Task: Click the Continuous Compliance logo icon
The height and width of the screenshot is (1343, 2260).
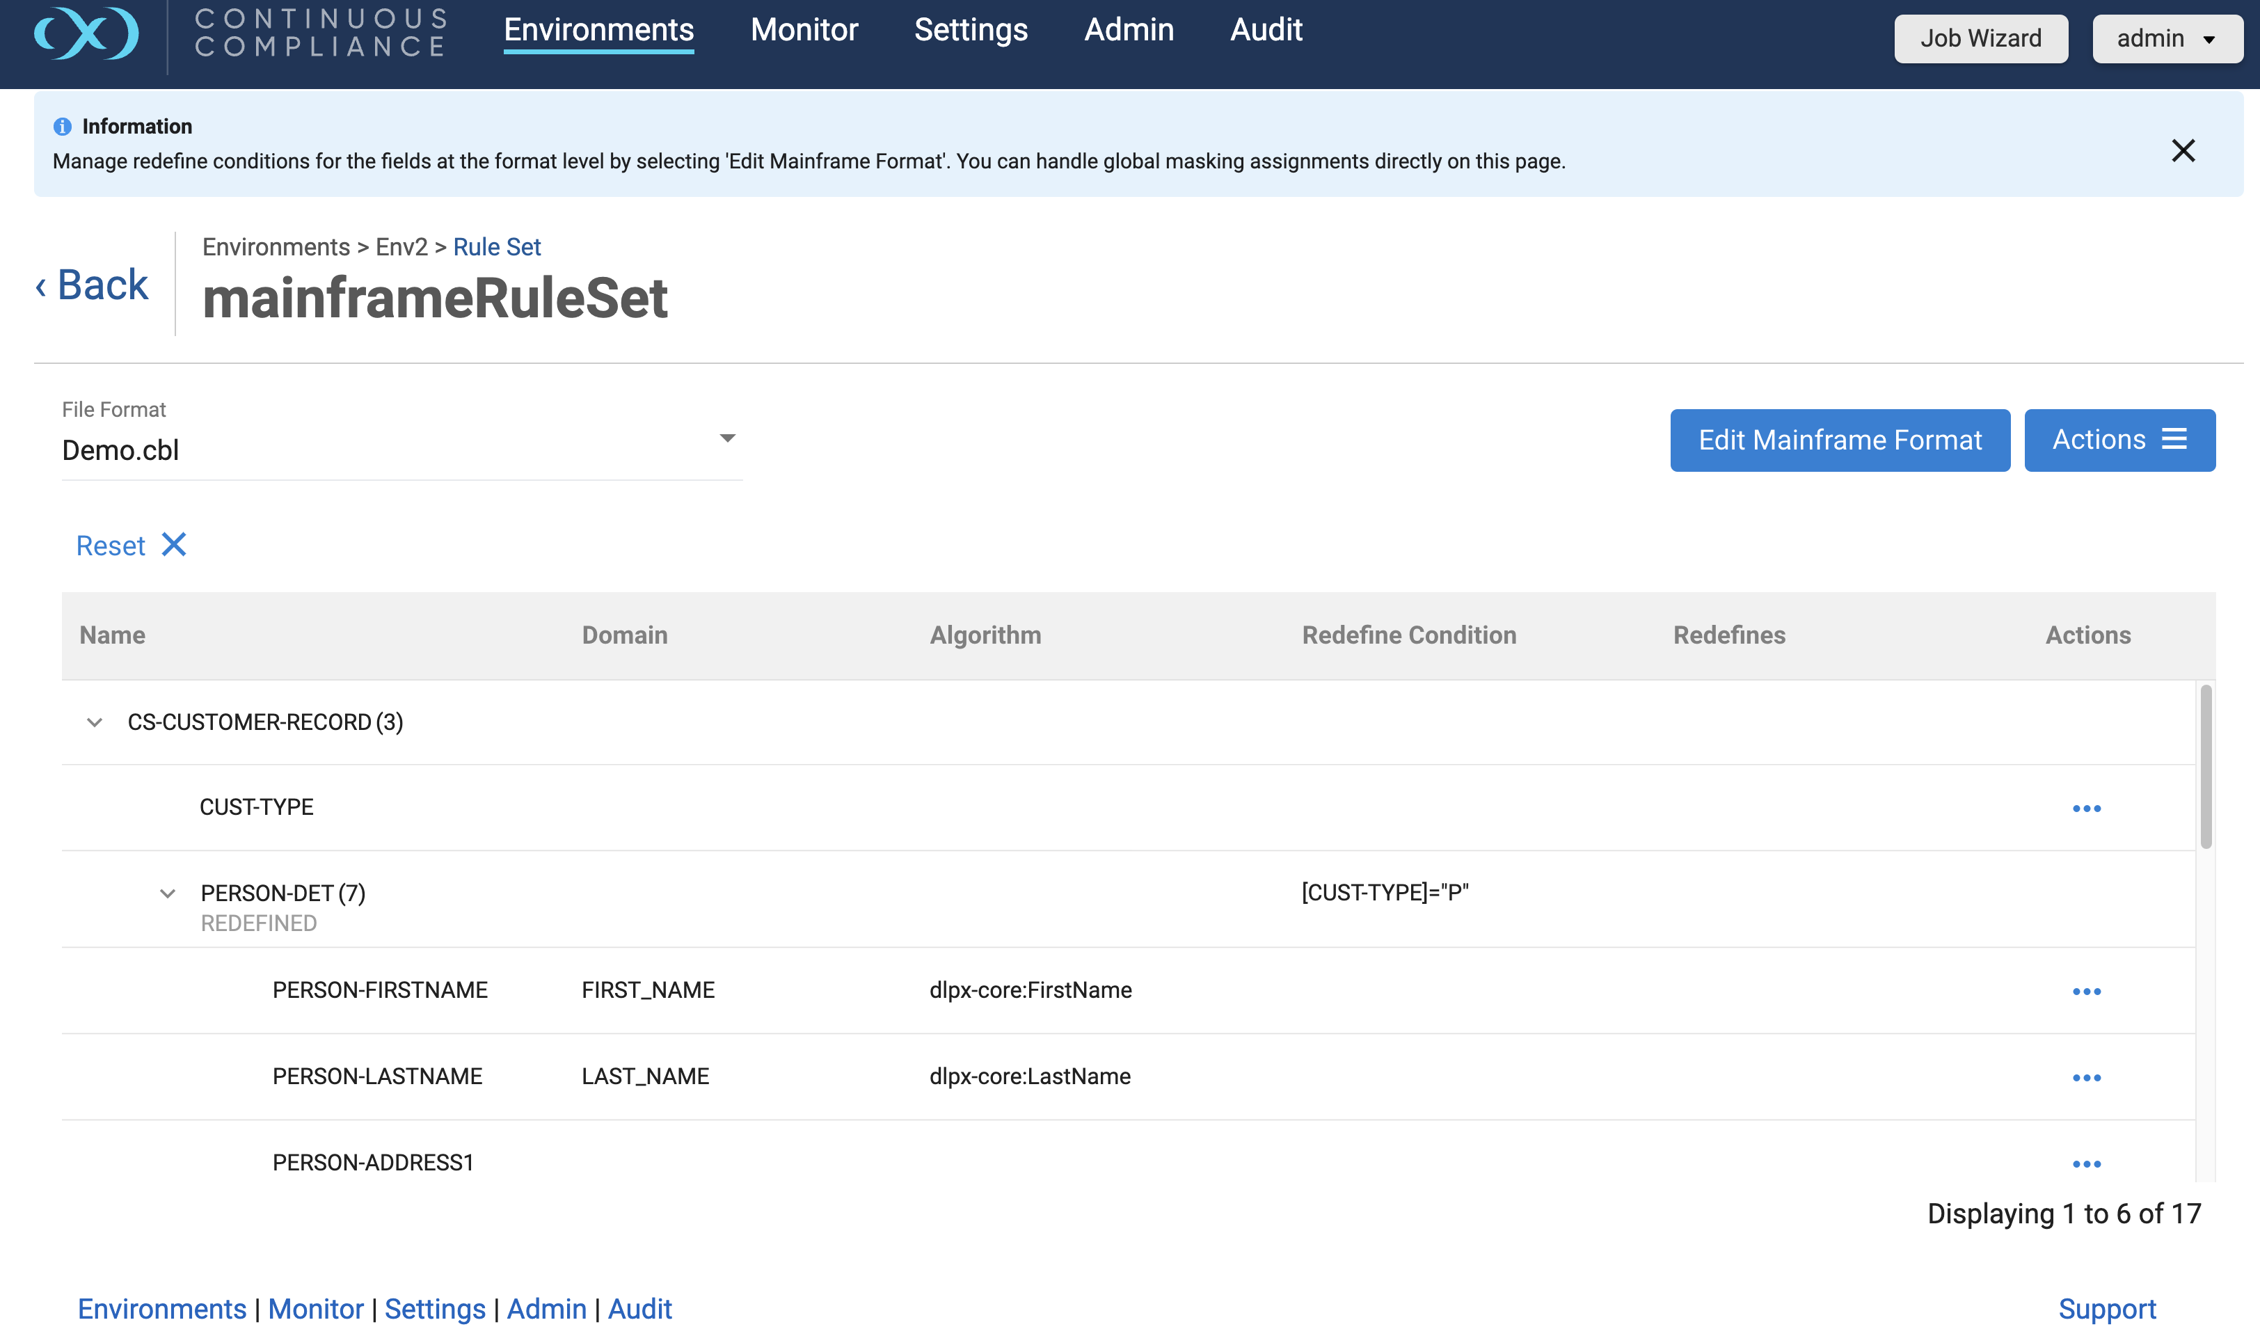Action: 86,33
